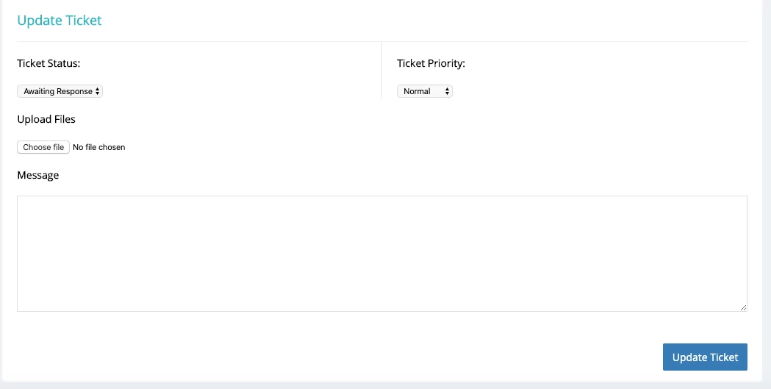Select the 'Normal' priority text
This screenshot has width=771, height=389.
pyautogui.click(x=417, y=91)
